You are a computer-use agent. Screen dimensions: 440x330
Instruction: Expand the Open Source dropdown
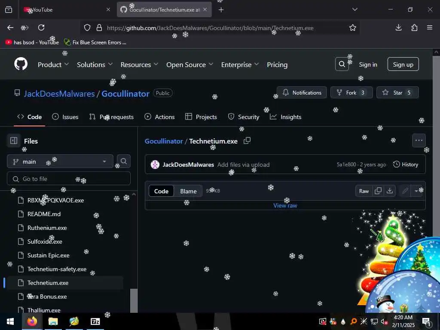coord(189,64)
